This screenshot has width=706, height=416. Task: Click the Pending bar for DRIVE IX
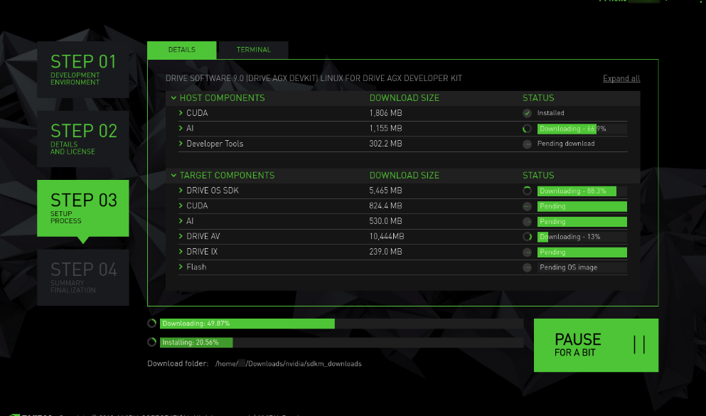click(582, 252)
